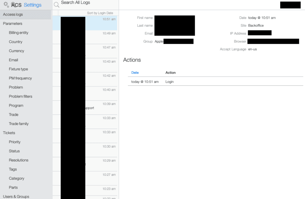Open Resolutions under Tickets
This screenshot has height=199, width=305.
[x=18, y=160]
